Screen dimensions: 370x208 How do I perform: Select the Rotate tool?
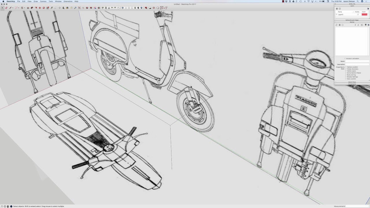[x=43, y=8]
